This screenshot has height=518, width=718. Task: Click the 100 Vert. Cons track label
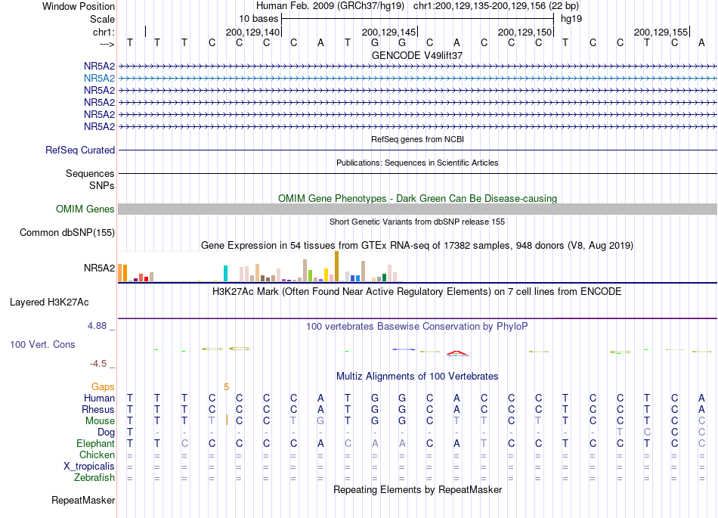click(x=42, y=344)
